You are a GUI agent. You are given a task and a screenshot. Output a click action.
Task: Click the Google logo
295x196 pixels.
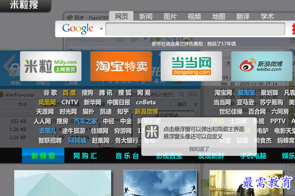pyautogui.click(x=77, y=29)
